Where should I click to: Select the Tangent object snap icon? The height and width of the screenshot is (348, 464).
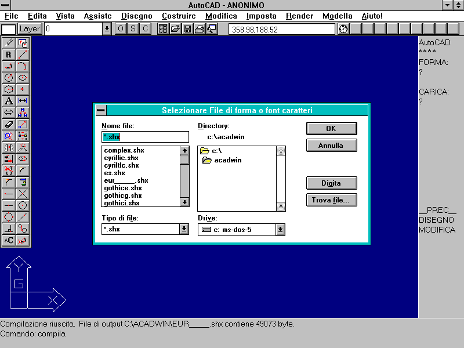pyautogui.click(x=23, y=229)
